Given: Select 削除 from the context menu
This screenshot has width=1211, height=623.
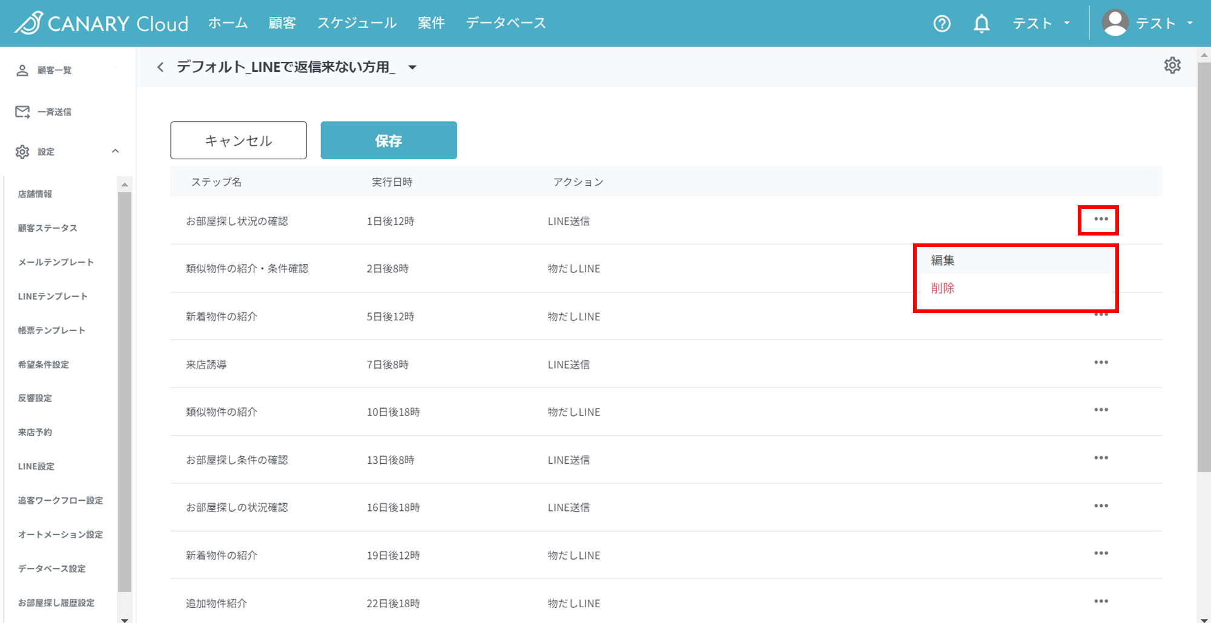Looking at the screenshot, I should coord(1017,288).
